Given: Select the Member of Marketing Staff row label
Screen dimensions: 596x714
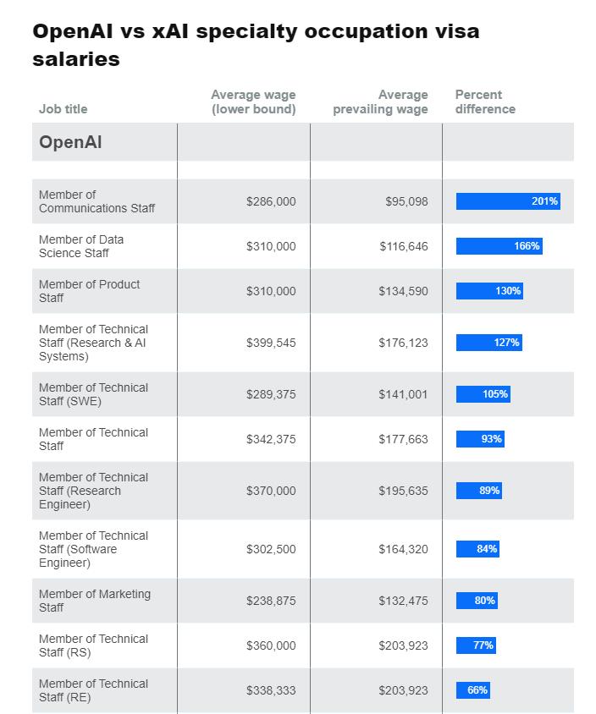Looking at the screenshot, I should pos(95,601).
